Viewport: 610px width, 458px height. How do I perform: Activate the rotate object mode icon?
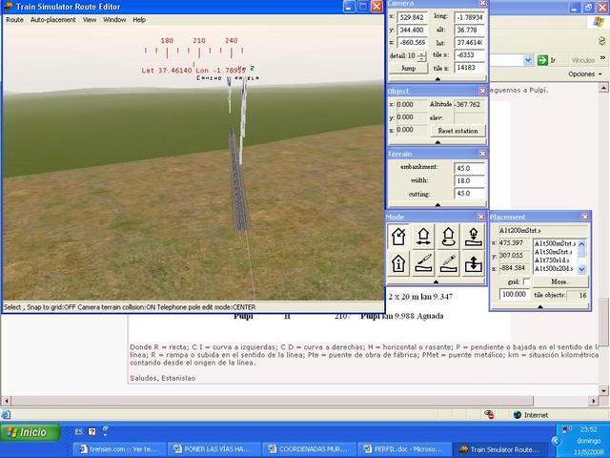(x=448, y=238)
